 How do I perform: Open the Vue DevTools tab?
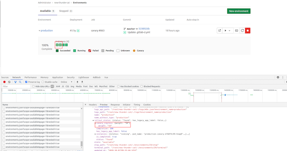point(106,77)
